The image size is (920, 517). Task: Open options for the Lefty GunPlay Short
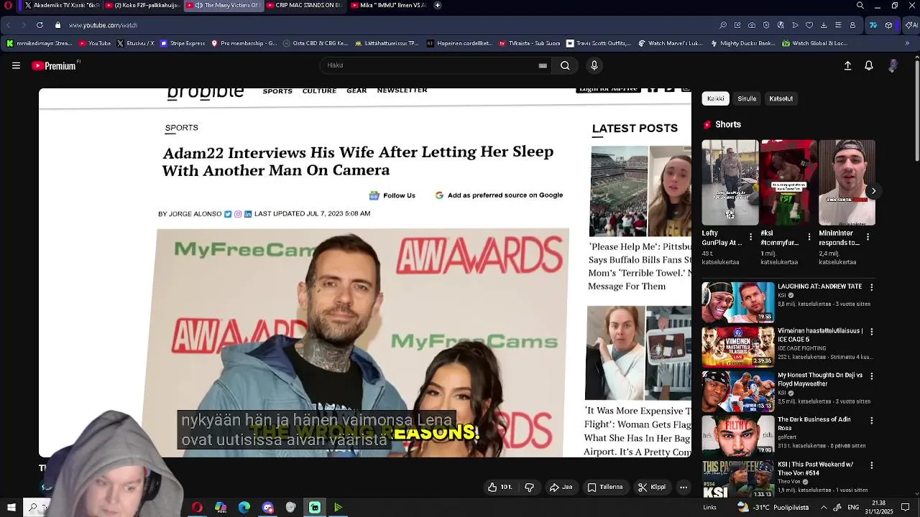coord(751,236)
